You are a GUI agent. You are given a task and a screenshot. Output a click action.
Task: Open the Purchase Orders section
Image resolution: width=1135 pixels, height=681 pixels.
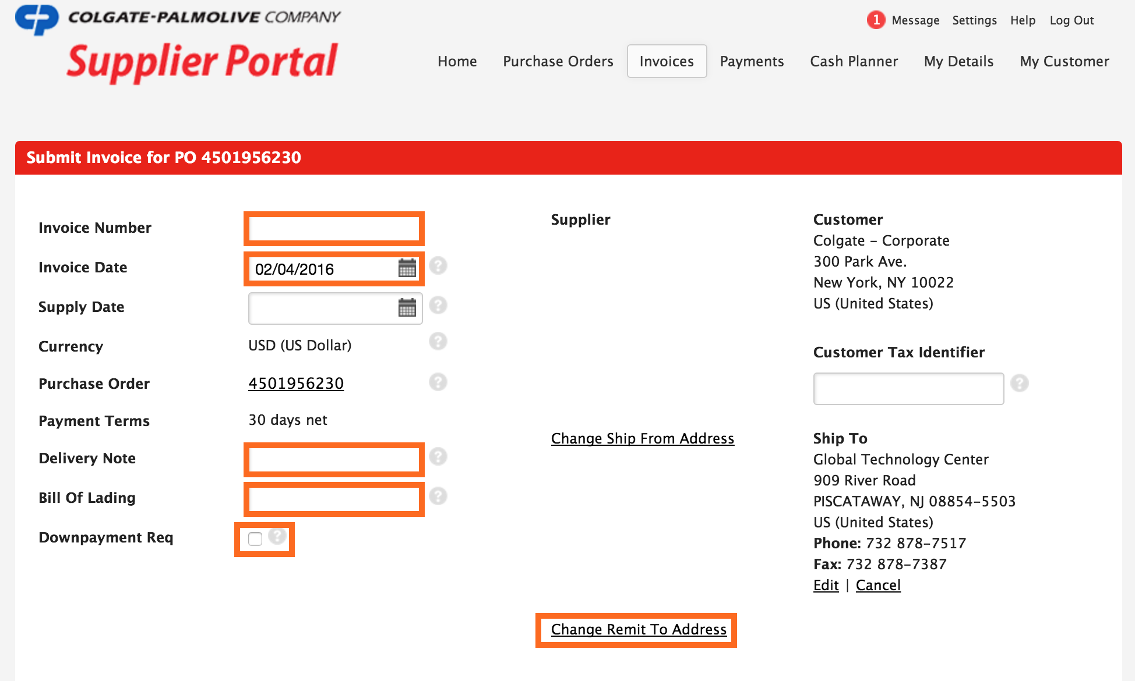pos(557,61)
